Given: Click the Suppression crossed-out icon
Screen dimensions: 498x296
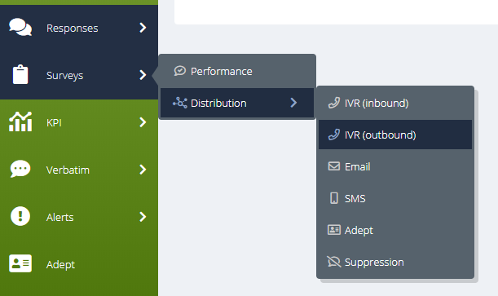Looking at the screenshot, I should click(x=334, y=262).
